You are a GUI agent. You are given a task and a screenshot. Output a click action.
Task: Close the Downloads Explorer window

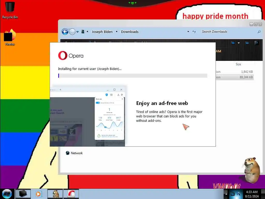pos(260,24)
